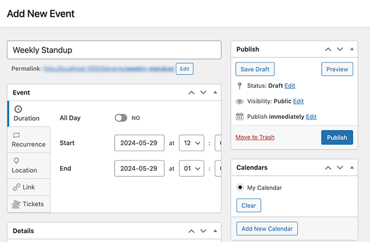
Task: Move Event panel down
Action: [x=203, y=93]
